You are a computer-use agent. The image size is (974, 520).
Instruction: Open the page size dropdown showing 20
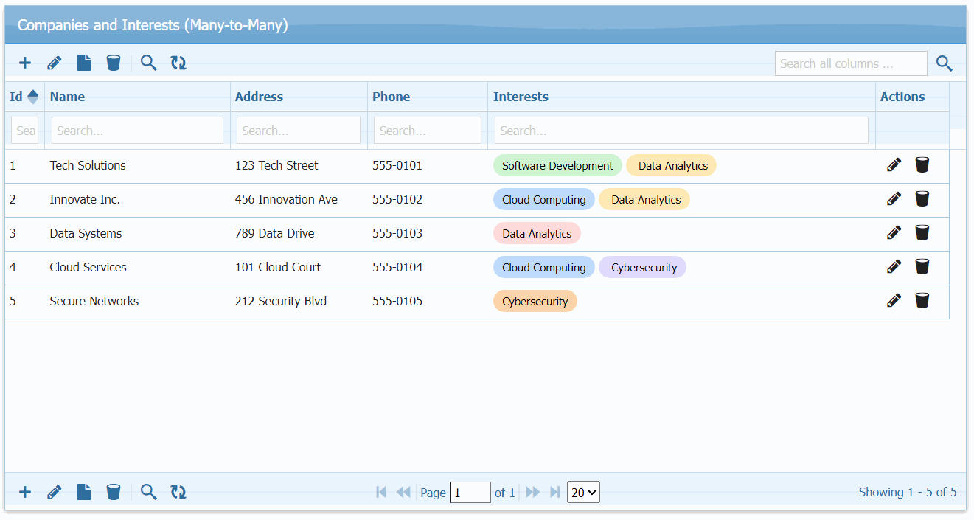pyautogui.click(x=582, y=492)
